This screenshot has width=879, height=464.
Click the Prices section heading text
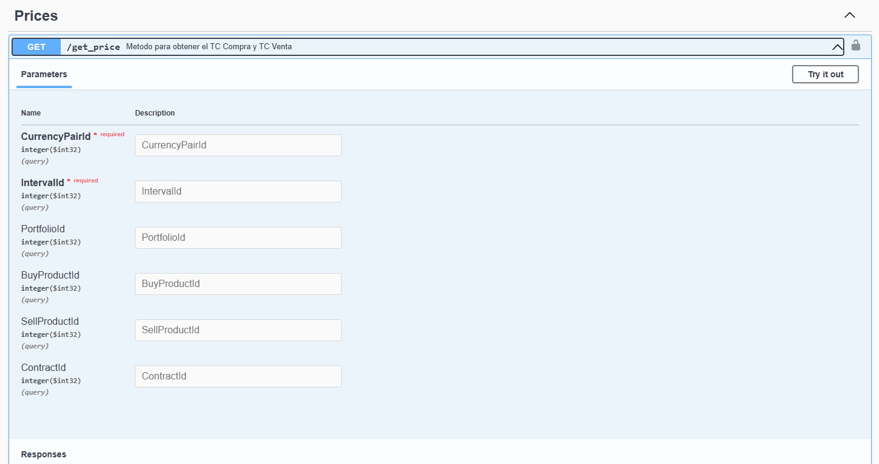[36, 16]
